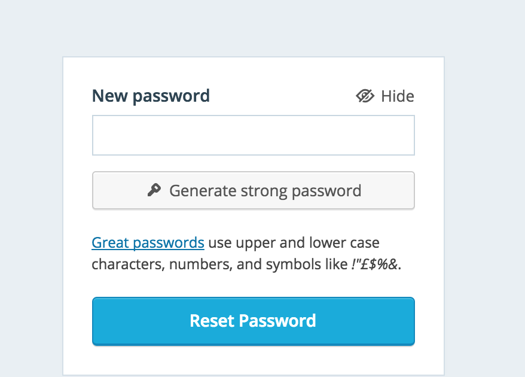This screenshot has height=377, width=525.
Task: Open the 'Great passwords' link
Action: click(148, 242)
